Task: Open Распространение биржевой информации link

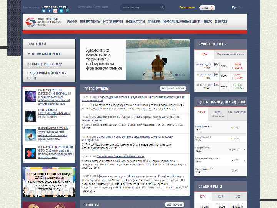Action: coord(55,97)
